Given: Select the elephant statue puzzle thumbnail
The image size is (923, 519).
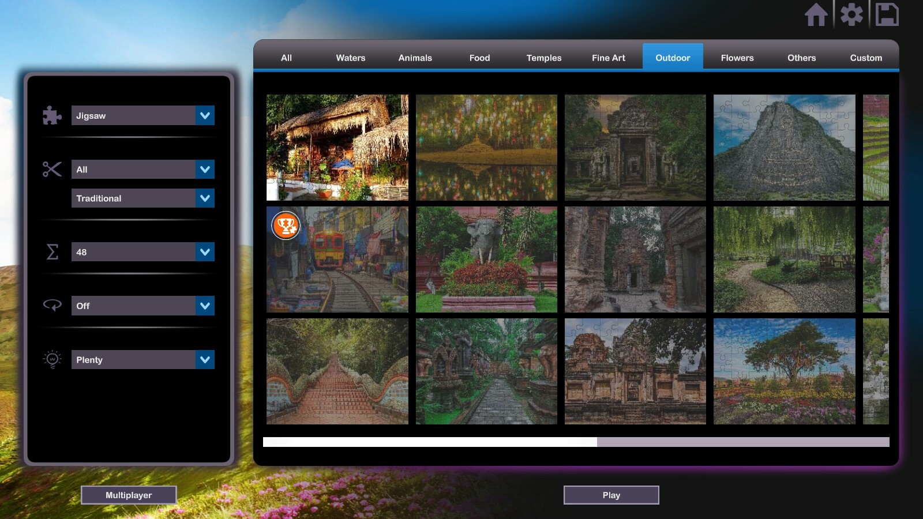Looking at the screenshot, I should (x=486, y=259).
